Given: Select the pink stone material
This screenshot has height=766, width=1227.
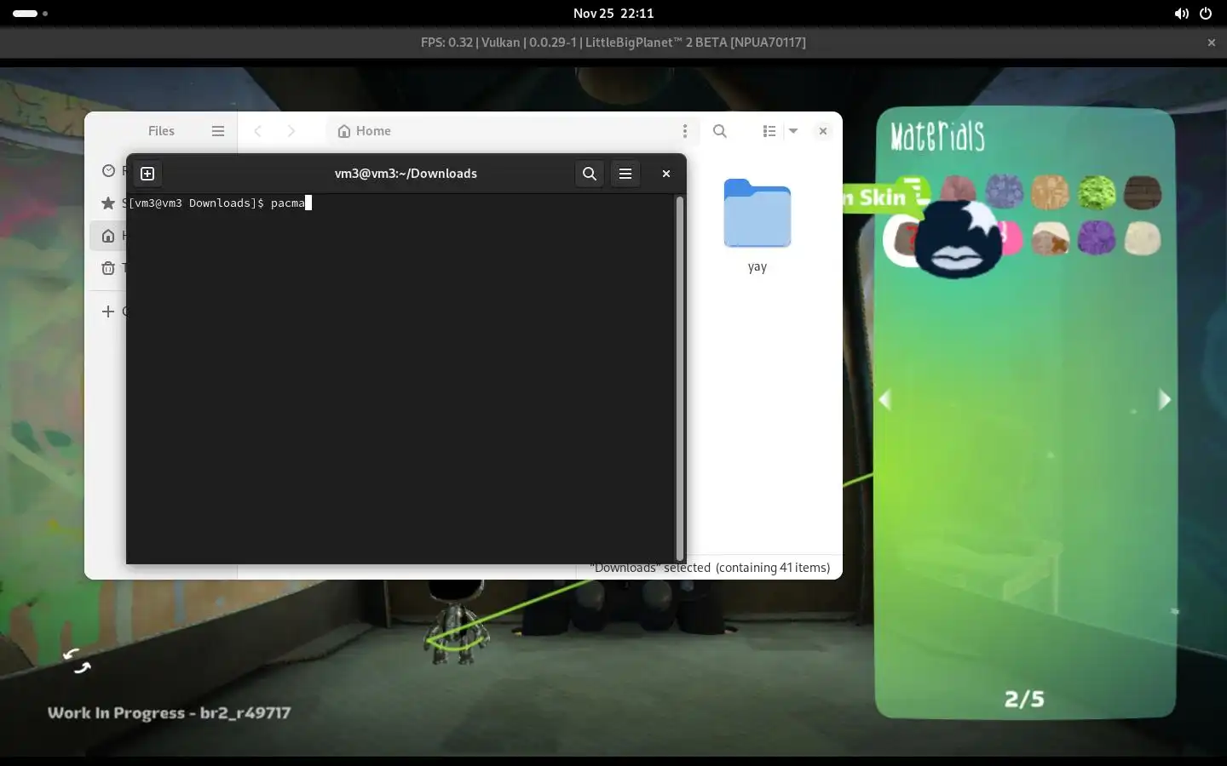Looking at the screenshot, I should click(x=959, y=189).
